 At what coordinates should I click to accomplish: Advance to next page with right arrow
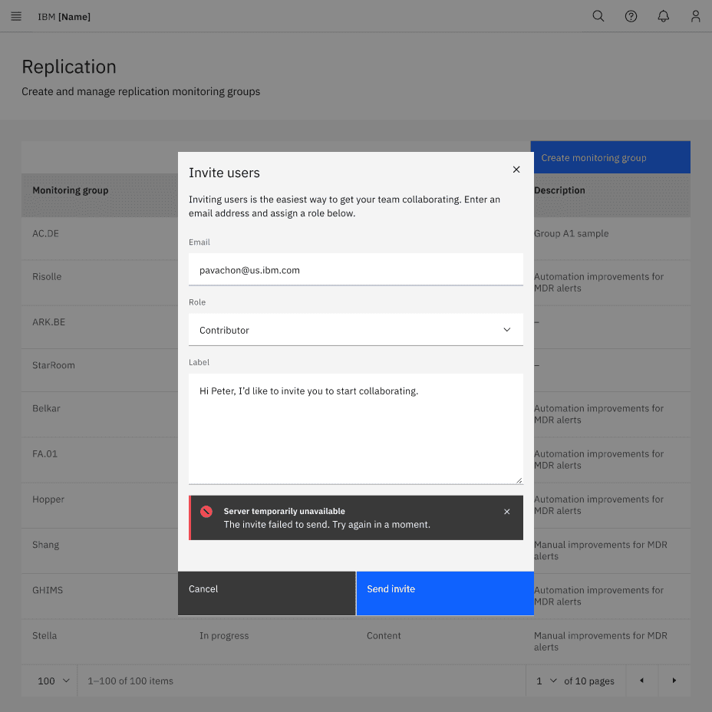coord(674,681)
